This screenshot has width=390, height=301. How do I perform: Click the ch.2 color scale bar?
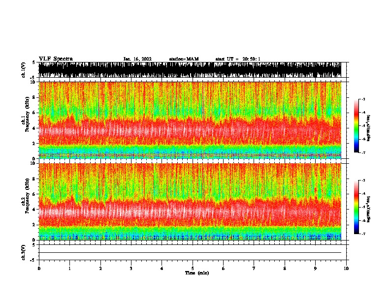pyautogui.click(x=357, y=207)
